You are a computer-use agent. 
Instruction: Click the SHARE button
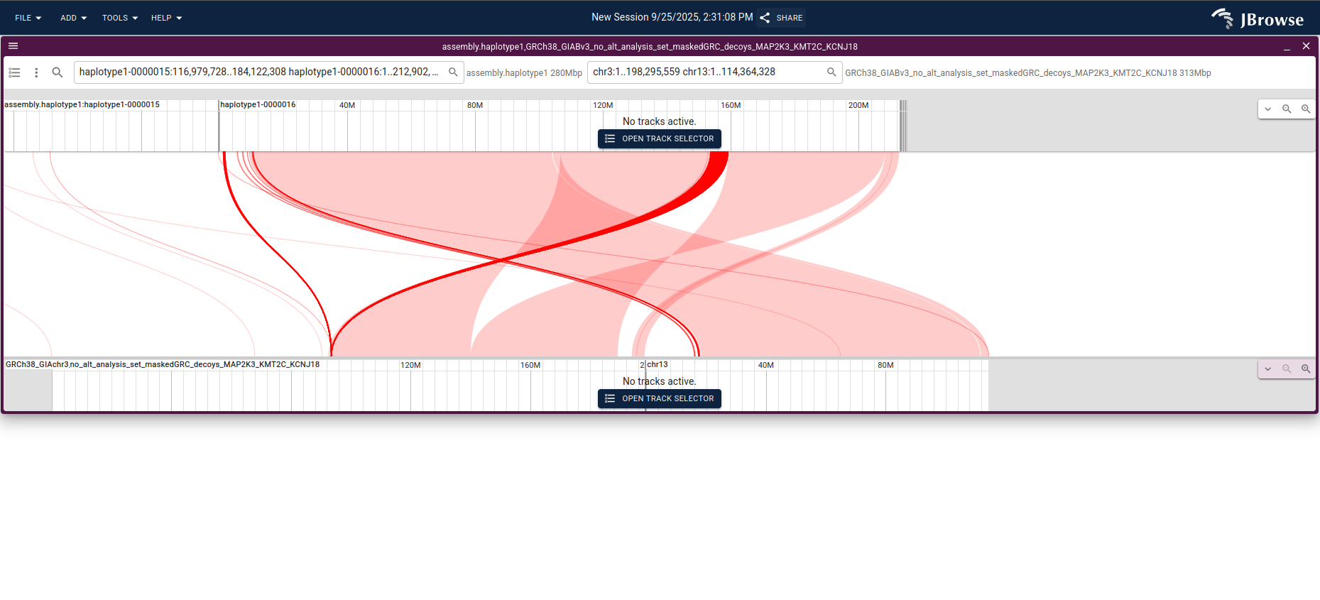pyautogui.click(x=781, y=18)
